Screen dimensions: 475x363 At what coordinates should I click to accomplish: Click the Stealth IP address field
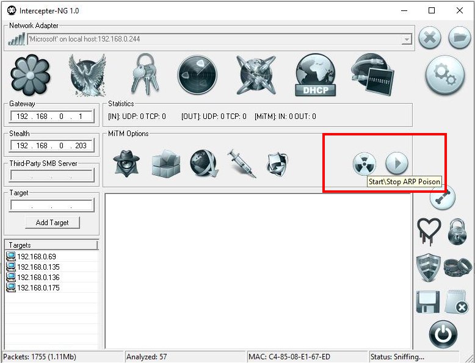(x=51, y=146)
